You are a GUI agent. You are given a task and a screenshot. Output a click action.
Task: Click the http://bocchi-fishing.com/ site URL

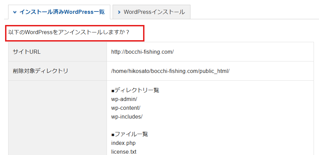(x=142, y=52)
